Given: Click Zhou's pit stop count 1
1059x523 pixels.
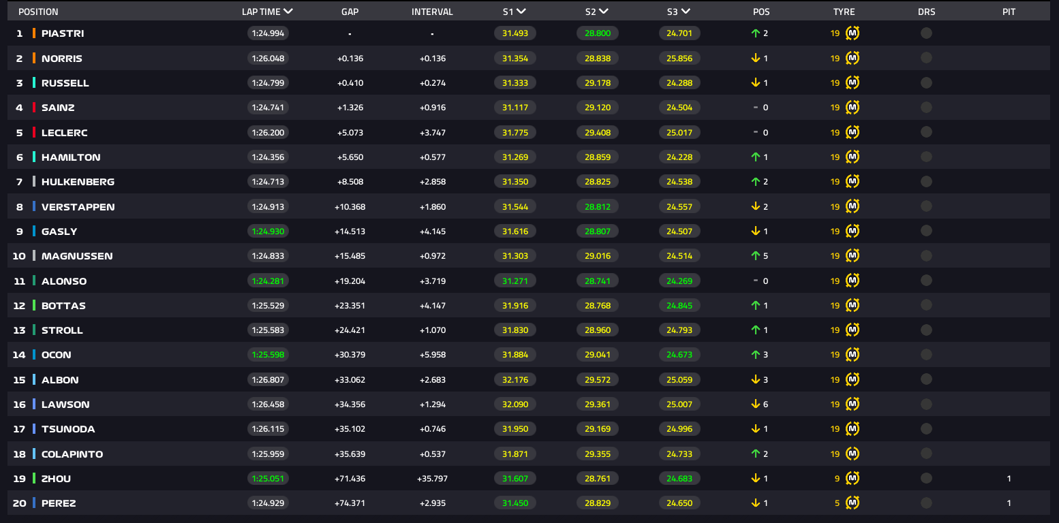Looking at the screenshot, I should click(1009, 479).
